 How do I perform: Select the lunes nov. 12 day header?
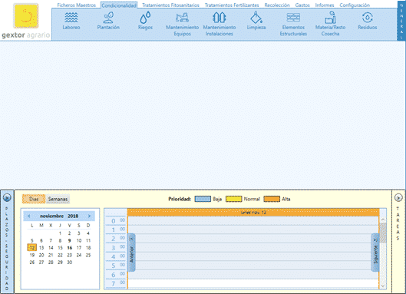[x=253, y=213]
